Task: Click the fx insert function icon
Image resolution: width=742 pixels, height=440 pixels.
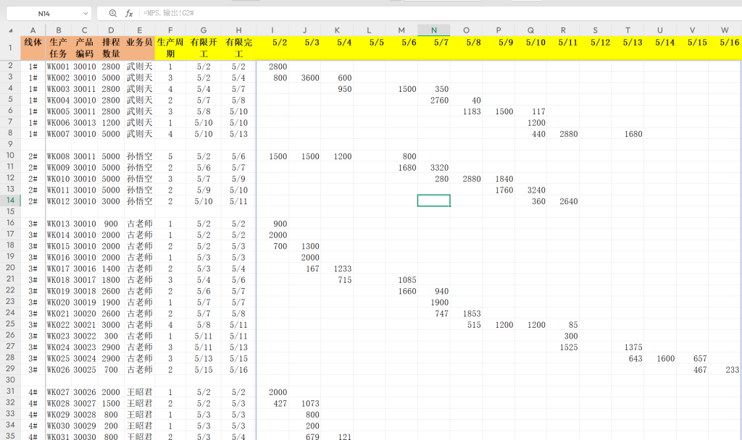Action: click(129, 13)
